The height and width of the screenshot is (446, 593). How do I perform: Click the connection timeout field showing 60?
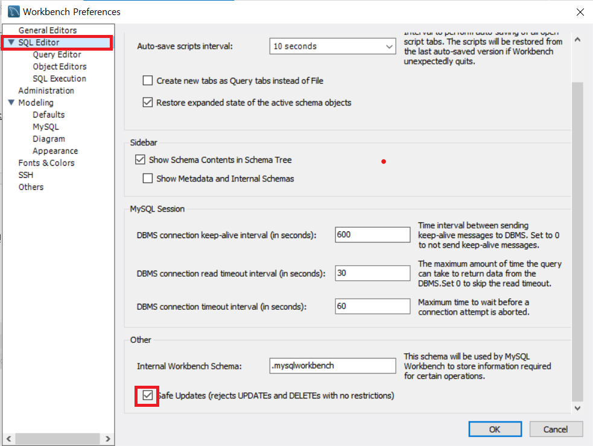click(x=373, y=306)
